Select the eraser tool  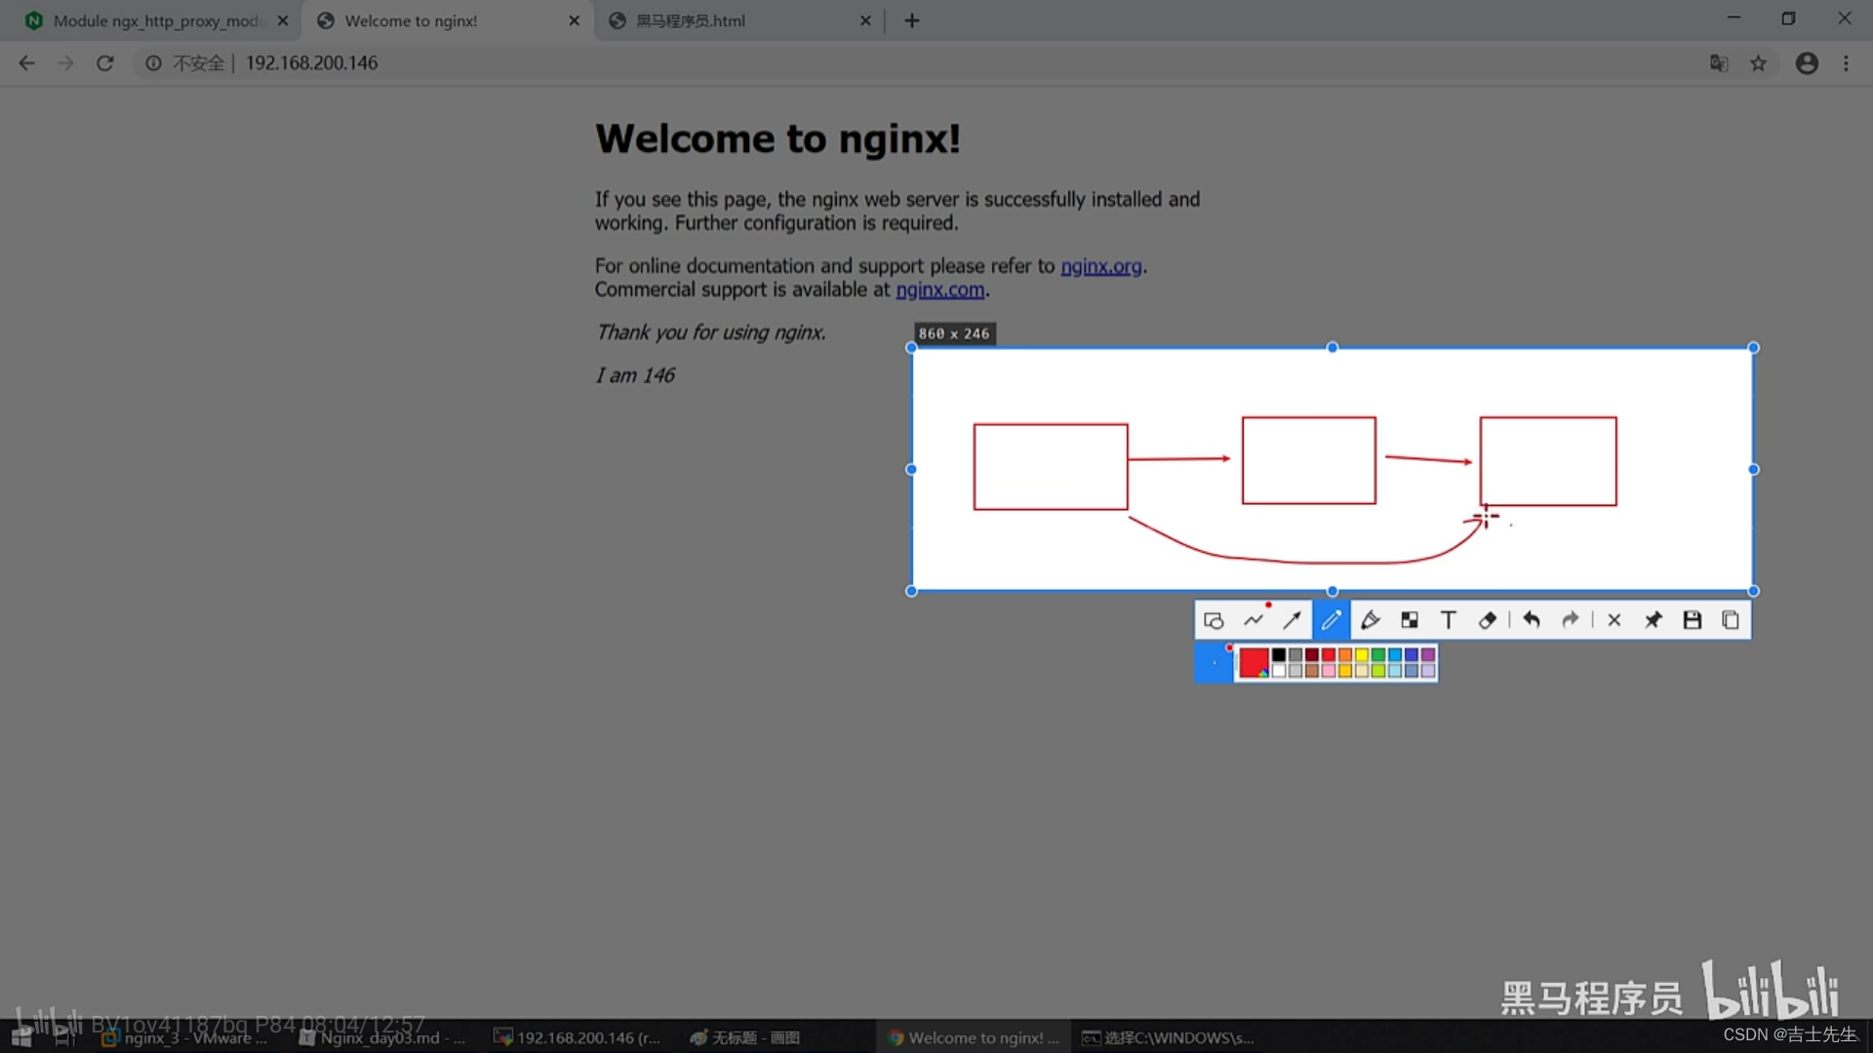[x=1487, y=620]
